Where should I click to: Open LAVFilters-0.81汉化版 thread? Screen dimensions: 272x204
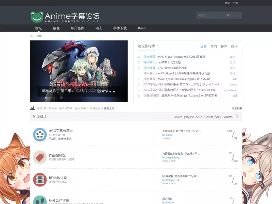(x=172, y=68)
